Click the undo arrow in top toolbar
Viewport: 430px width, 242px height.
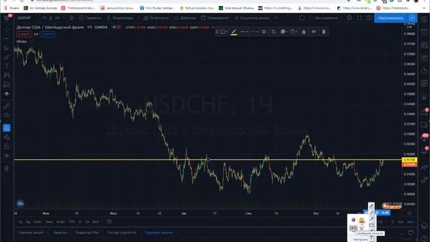[276, 18]
